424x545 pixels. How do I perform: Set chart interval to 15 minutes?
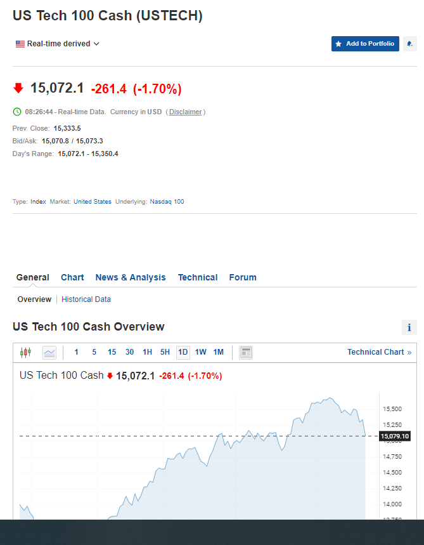(x=112, y=352)
